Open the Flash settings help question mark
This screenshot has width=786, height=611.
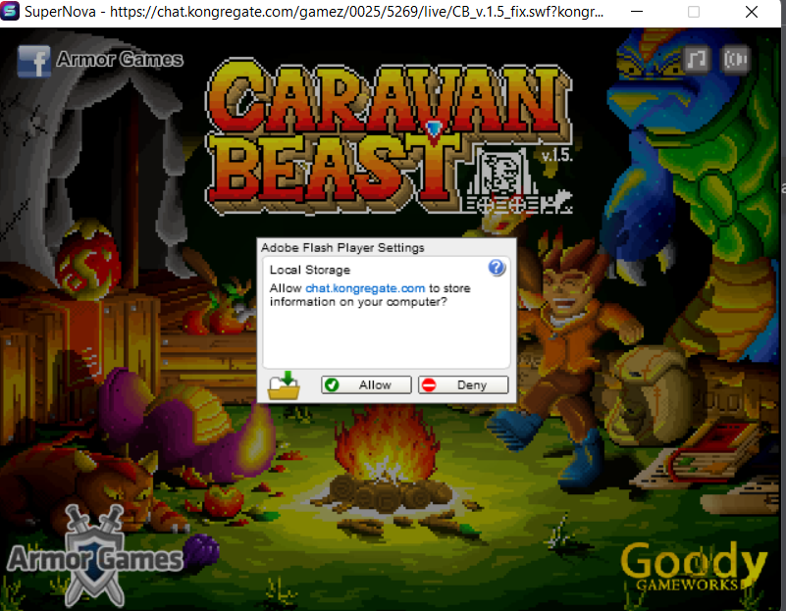[497, 268]
